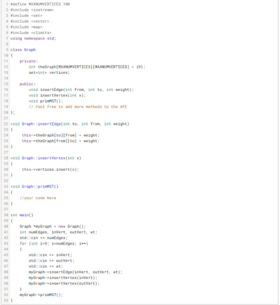280x305 pixels.
Task: Click 'void Graph::insertVertex(int x)' definition
Action: pos(45,158)
